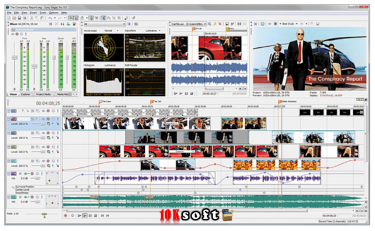The image size is (375, 231).
Task: Click the 'Global Attraction' timeline marker flag
Action: point(279,102)
